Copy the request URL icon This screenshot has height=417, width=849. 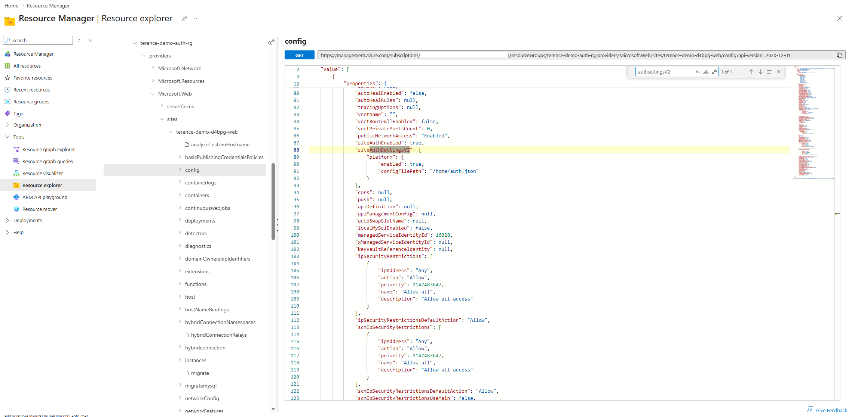pyautogui.click(x=839, y=55)
